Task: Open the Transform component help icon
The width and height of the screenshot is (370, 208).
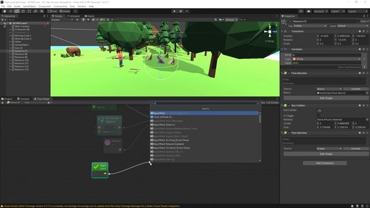Action: click(x=360, y=31)
